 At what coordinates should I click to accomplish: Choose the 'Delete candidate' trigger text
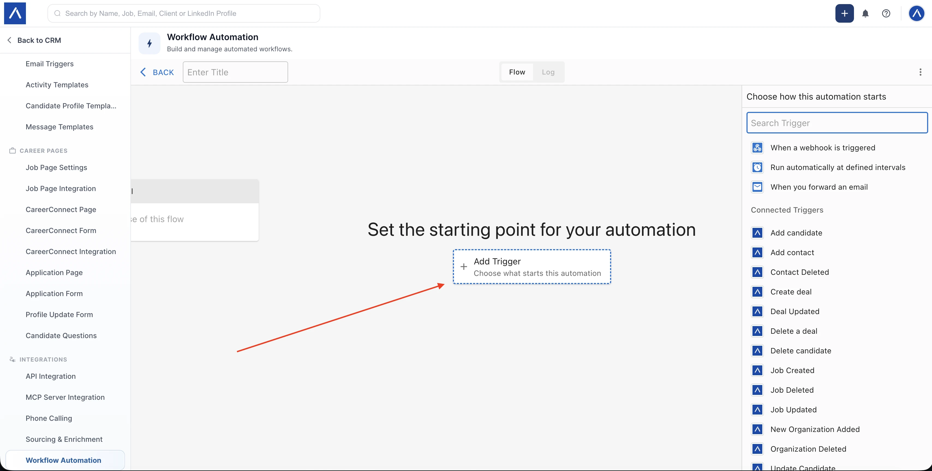tap(800, 351)
